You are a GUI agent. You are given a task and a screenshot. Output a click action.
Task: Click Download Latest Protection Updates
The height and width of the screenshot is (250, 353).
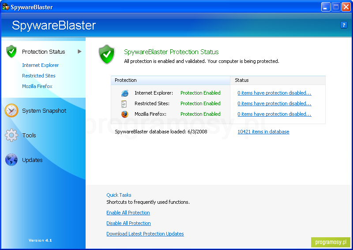[145, 234]
